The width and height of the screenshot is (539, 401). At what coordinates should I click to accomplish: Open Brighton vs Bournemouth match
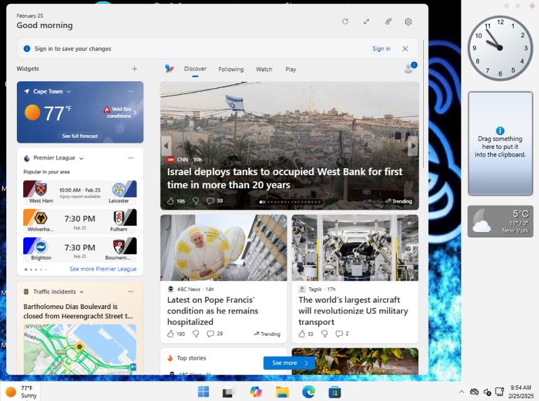[80, 250]
